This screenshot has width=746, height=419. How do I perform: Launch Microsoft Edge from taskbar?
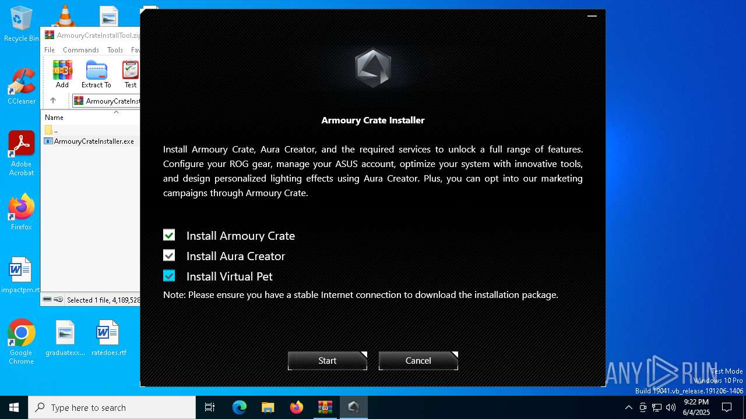tap(240, 407)
